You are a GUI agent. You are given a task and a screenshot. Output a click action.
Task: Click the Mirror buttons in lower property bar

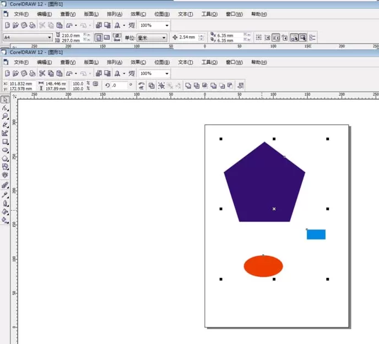[x=142, y=85]
